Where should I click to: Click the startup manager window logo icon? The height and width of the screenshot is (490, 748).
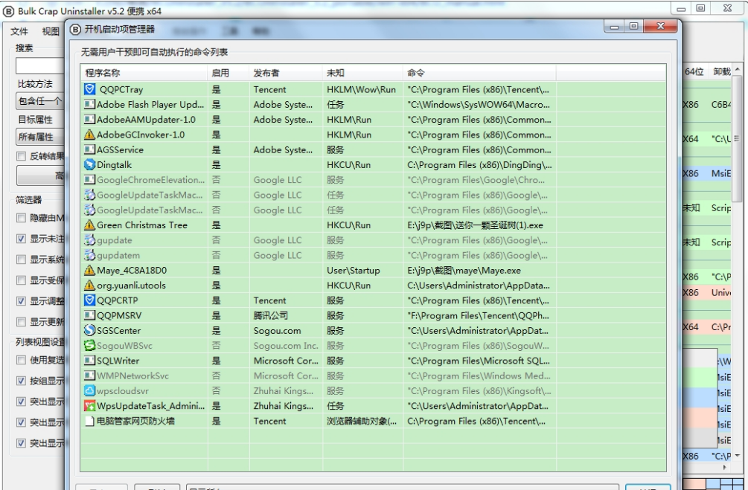point(75,29)
